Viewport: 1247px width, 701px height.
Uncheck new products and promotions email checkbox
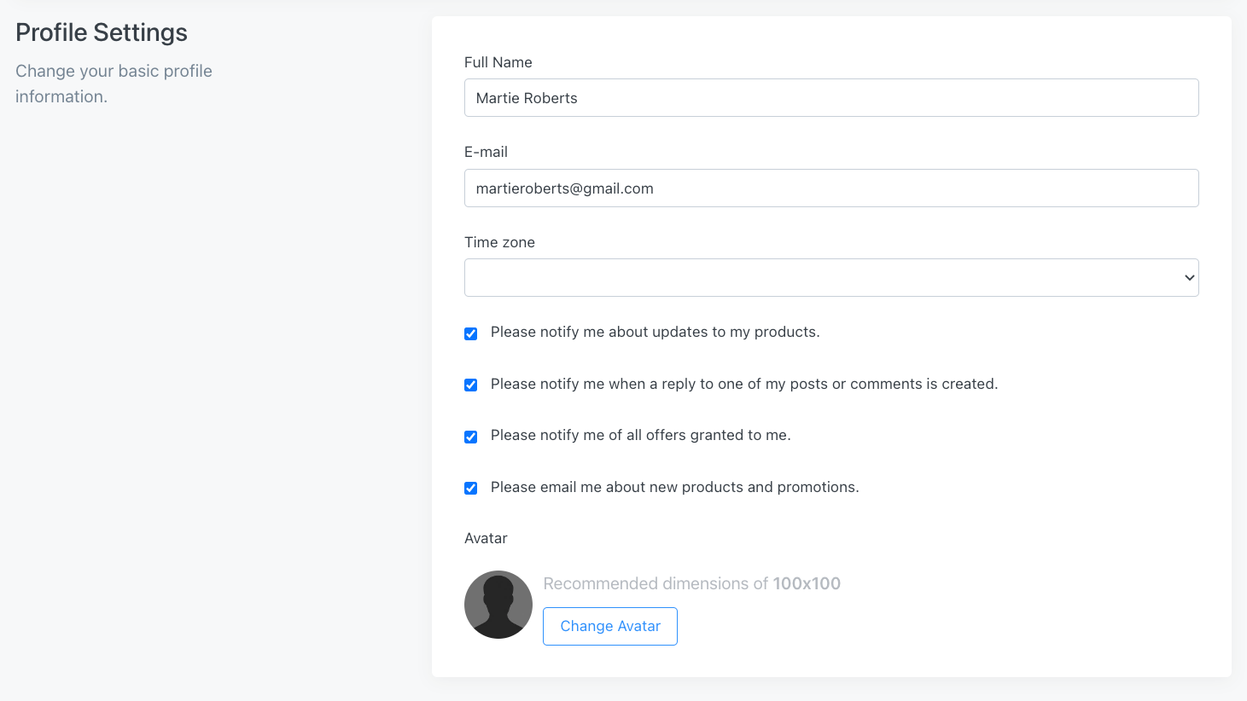pyautogui.click(x=470, y=488)
